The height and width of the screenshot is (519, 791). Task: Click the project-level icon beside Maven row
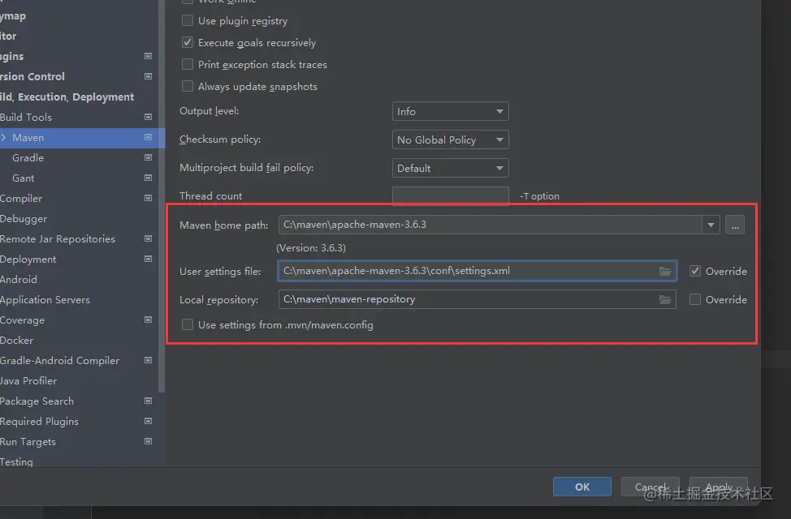149,137
